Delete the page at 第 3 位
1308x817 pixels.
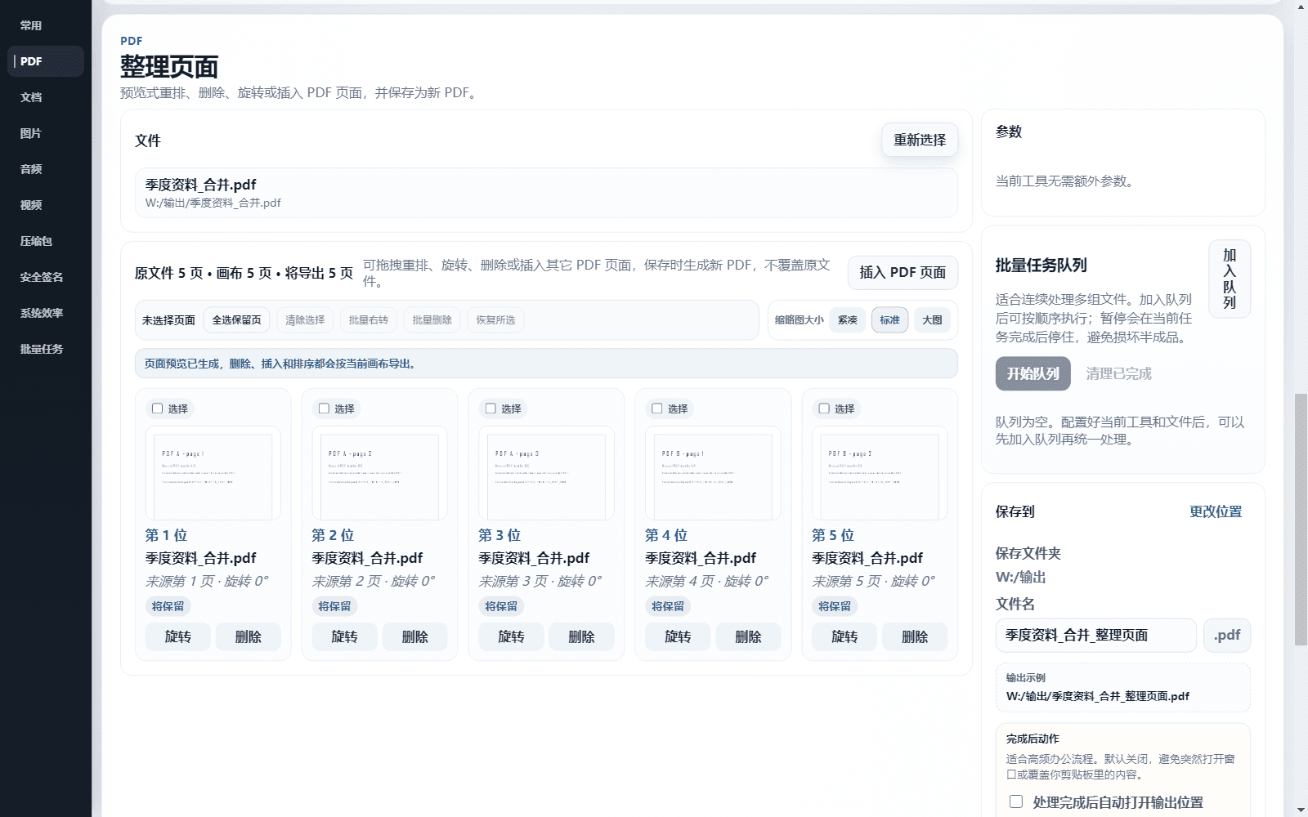tap(582, 636)
